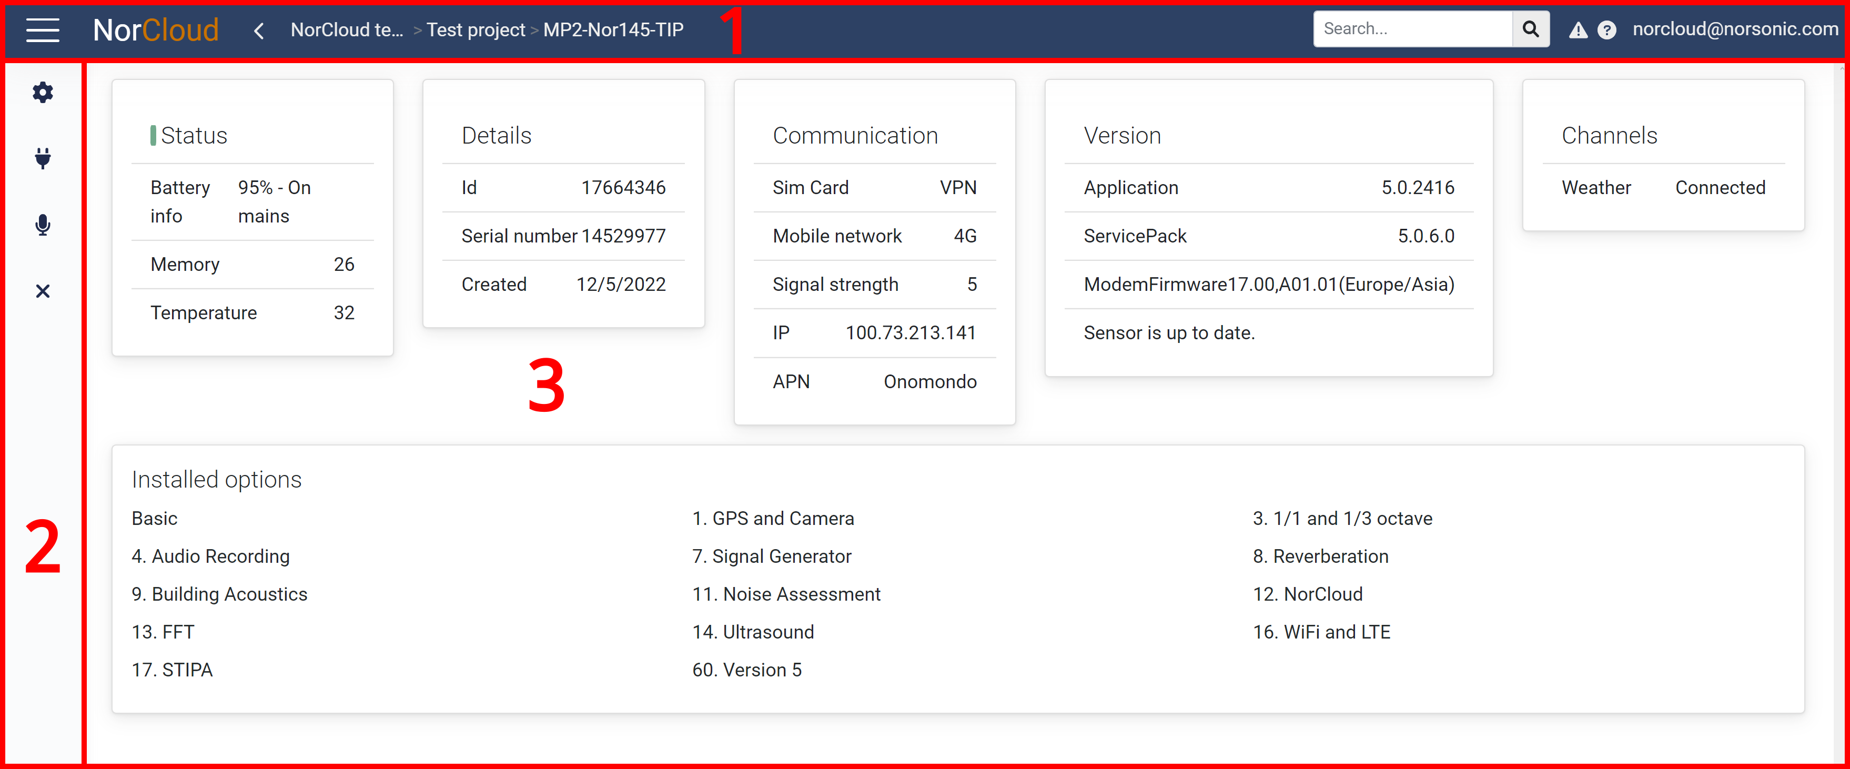Click the magnifier search button
This screenshot has height=769, width=1850.
tap(1530, 29)
